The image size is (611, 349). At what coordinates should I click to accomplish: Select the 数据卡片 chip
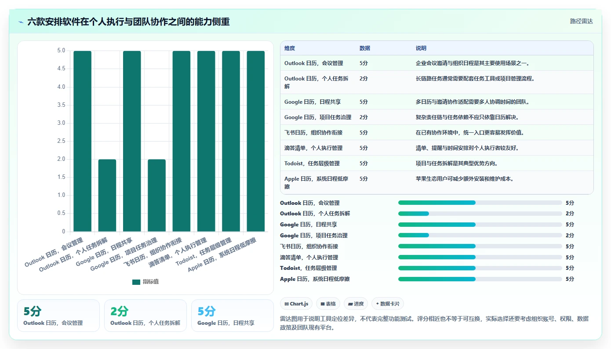(x=387, y=304)
